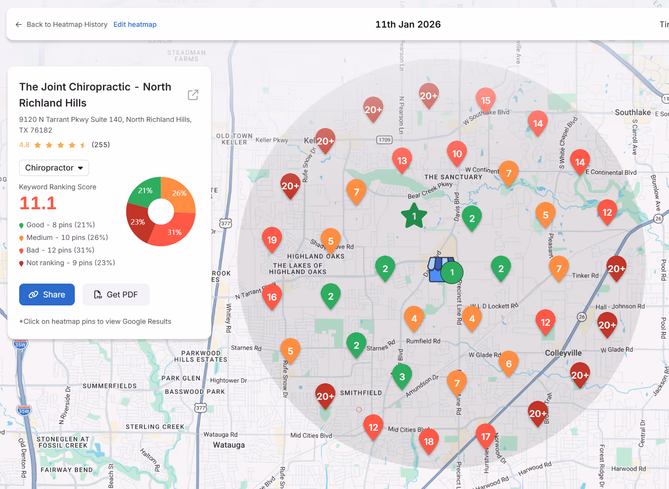Click the Keyword Ranking Score 11.1 value

pos(38,203)
